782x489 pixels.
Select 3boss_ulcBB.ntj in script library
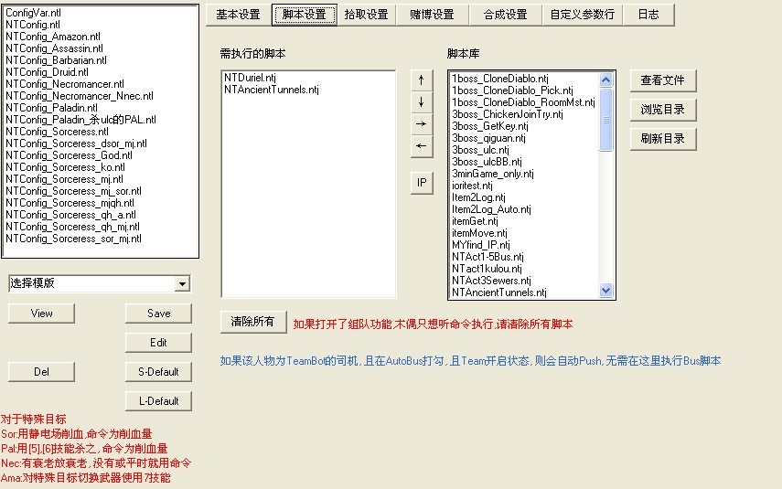point(487,162)
